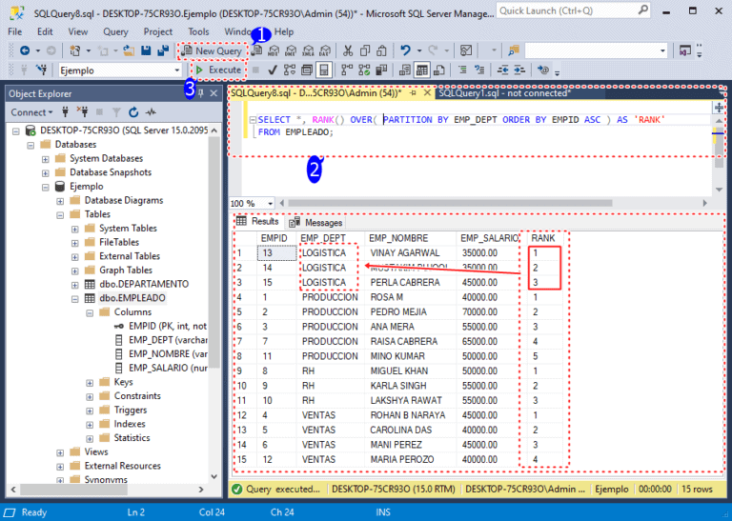Screen dimensions: 732x521
Task: Toggle pin on Object Explorer panel
Action: [x=201, y=93]
